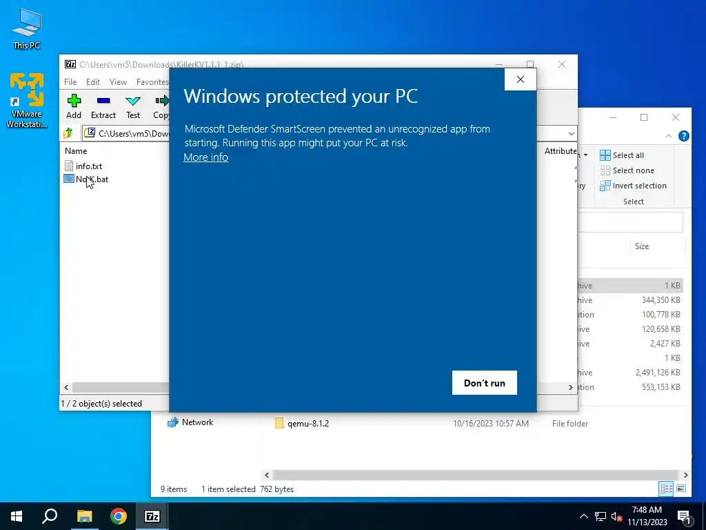The width and height of the screenshot is (706, 530).
Task: Click the This PC desktop icon
Action: [x=27, y=28]
